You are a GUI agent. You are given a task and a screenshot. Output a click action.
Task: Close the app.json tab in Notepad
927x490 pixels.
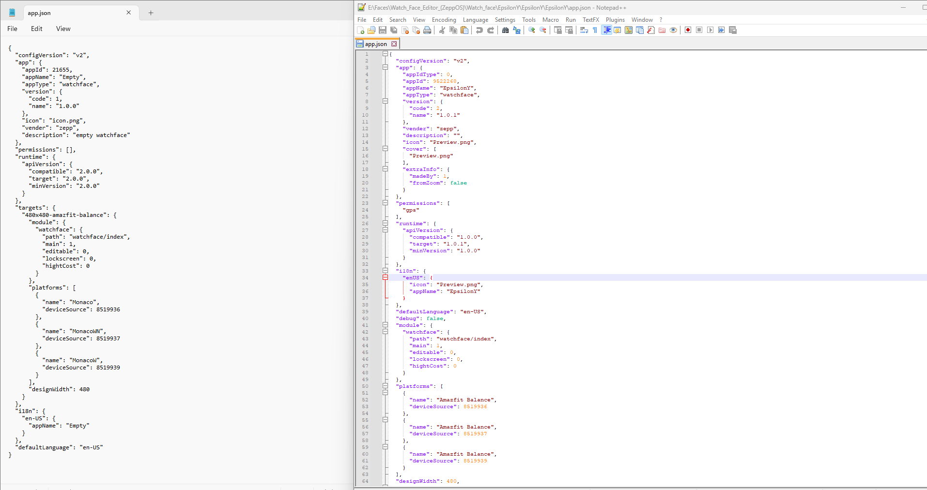129,13
